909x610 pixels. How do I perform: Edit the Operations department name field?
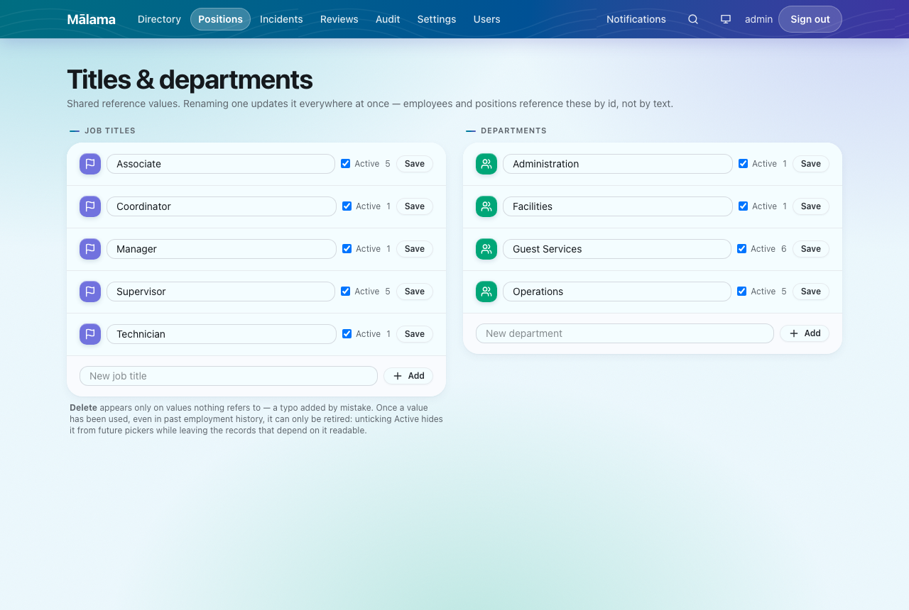[x=617, y=292]
